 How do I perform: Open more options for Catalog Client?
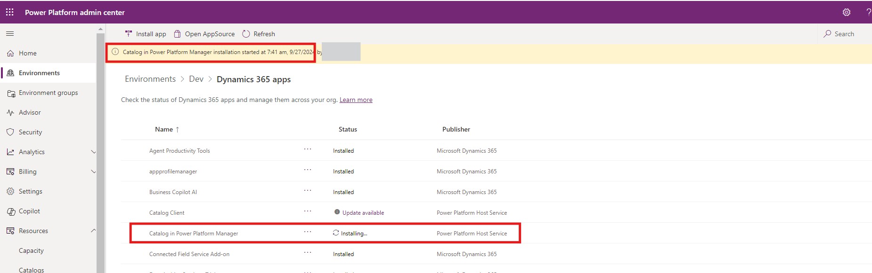tap(308, 211)
